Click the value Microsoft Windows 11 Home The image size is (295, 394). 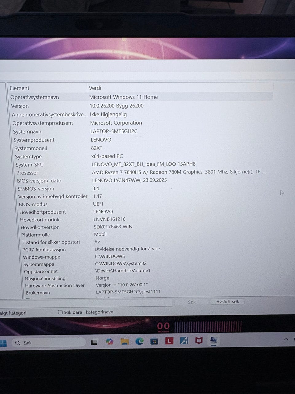click(x=124, y=97)
